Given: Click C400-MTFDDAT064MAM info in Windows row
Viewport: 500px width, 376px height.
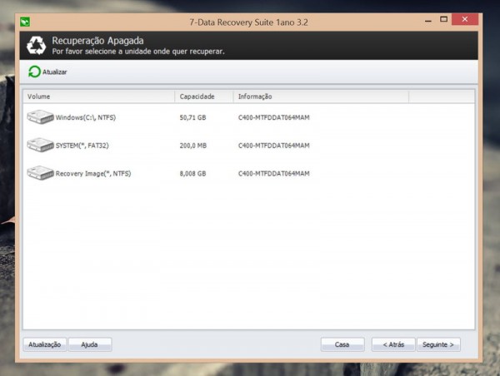Looking at the screenshot, I should point(273,117).
